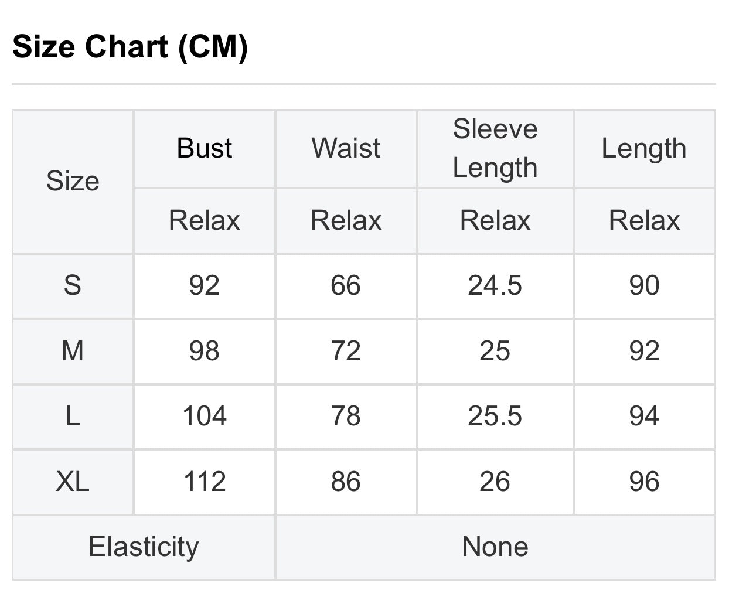Click the Elasticity row label

(144, 547)
